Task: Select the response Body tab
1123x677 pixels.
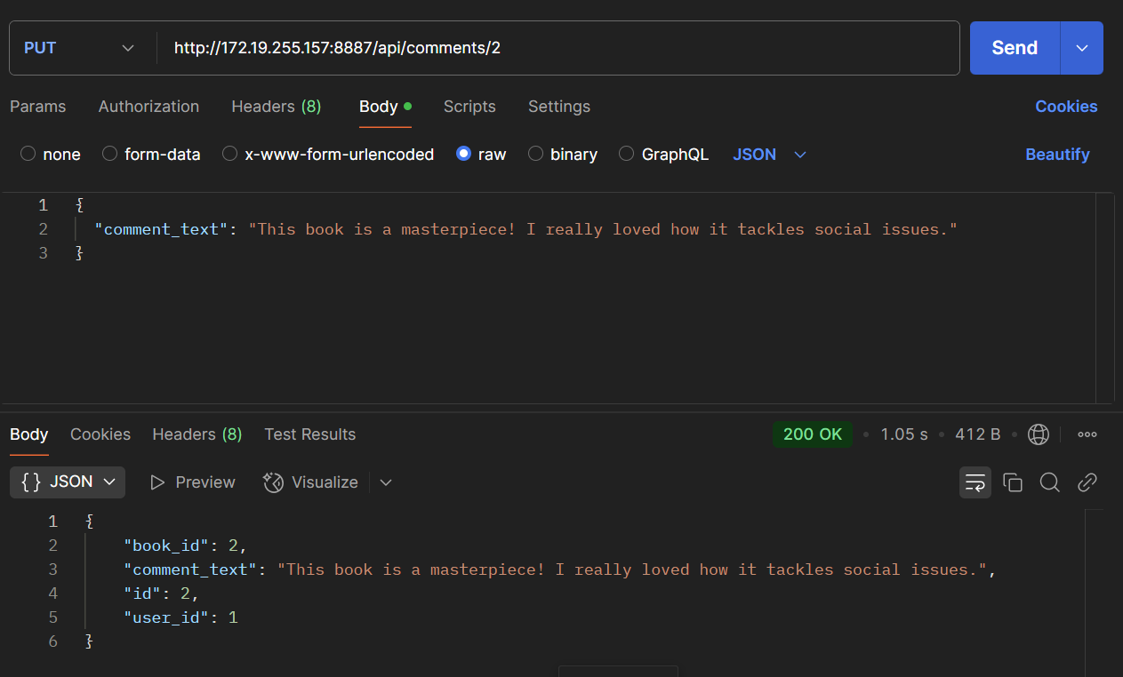Action: [29, 434]
